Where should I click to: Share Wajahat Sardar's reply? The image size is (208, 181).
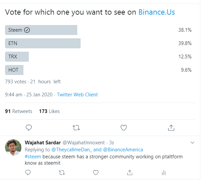(130, 173)
